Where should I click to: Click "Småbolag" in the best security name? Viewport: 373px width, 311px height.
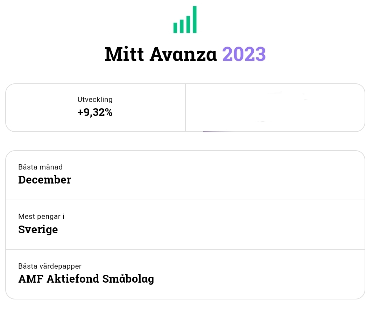click(128, 279)
